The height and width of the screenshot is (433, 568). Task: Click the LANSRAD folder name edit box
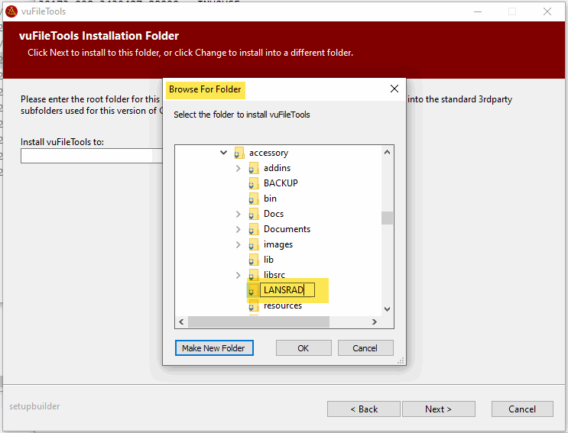[x=287, y=290]
